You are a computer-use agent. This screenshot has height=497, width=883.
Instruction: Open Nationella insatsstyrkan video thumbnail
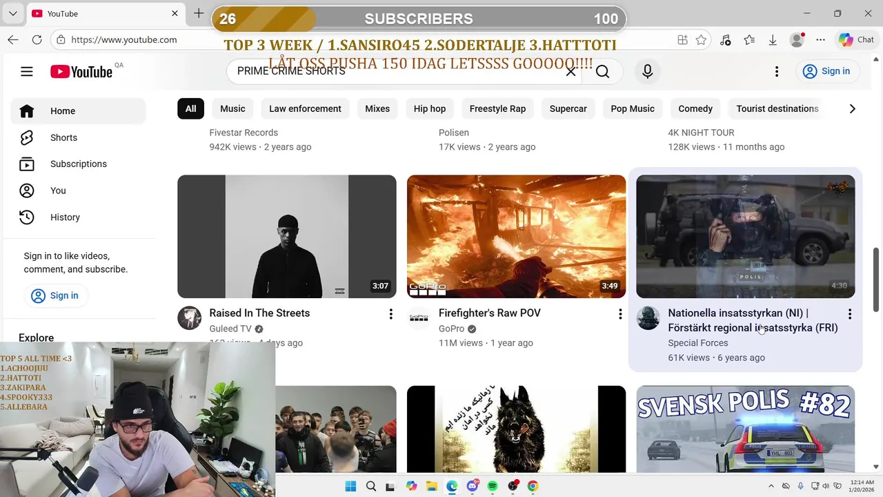745,236
